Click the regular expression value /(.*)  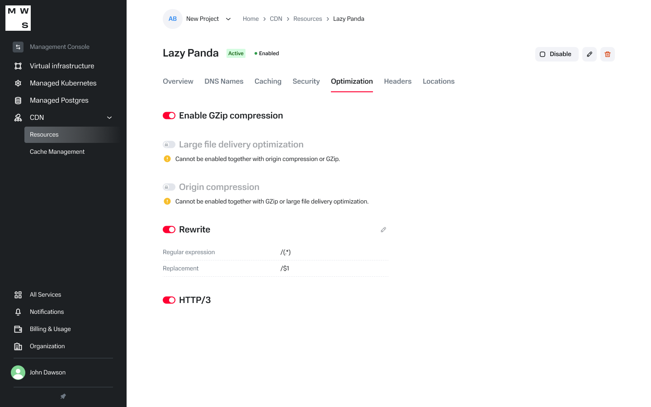point(285,252)
